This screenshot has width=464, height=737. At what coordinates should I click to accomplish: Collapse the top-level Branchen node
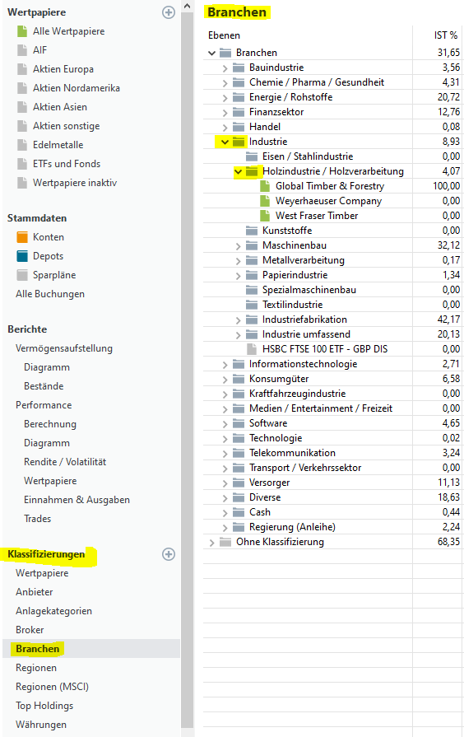pyautogui.click(x=211, y=53)
